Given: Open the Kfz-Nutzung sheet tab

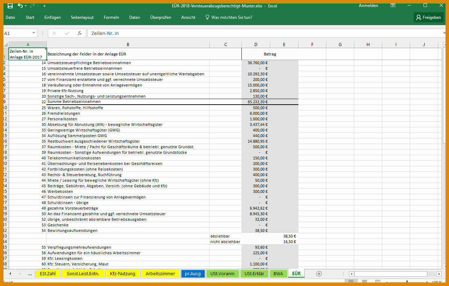Looking at the screenshot, I should pyautogui.click(x=123, y=274).
